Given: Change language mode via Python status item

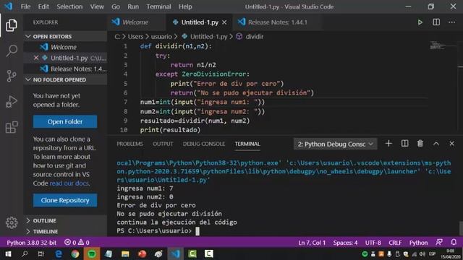Looking at the screenshot, I should tap(418, 243).
